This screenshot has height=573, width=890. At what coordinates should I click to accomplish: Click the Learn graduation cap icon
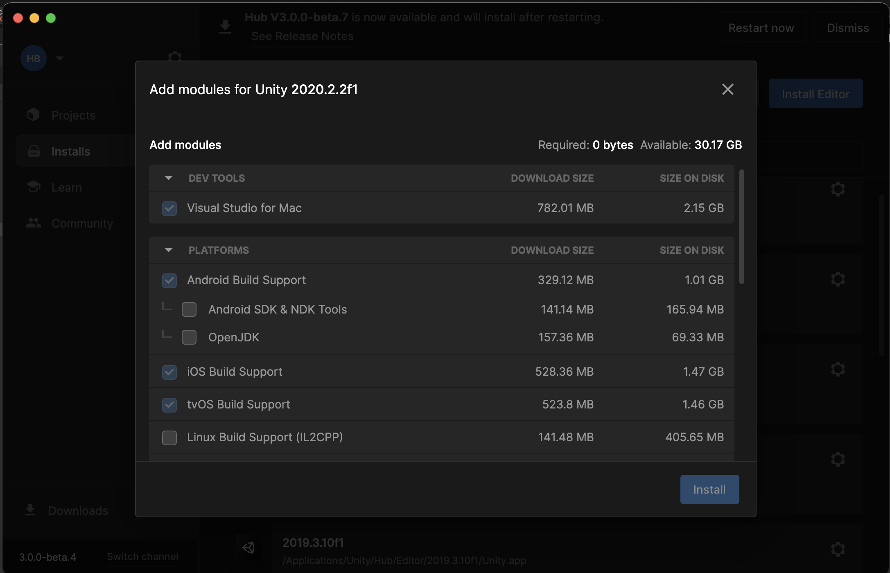[33, 187]
